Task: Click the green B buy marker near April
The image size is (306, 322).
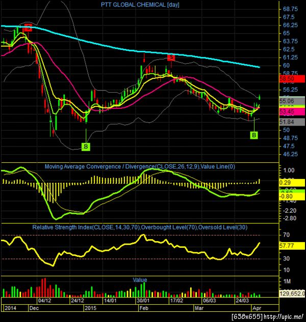Action: click(x=254, y=135)
